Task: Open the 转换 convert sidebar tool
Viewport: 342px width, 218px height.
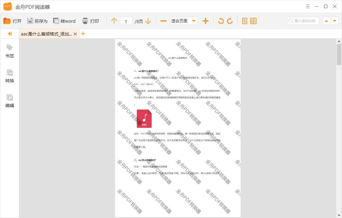Action: click(10, 76)
